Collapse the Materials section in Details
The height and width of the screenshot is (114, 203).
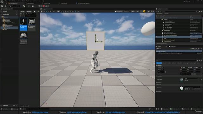(x=157, y=85)
